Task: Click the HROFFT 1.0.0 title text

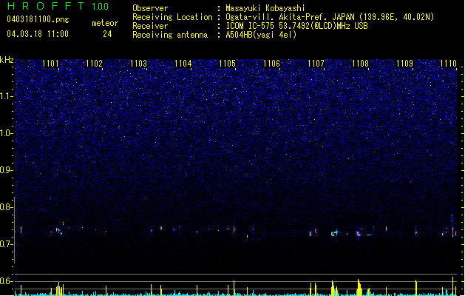Action: 58,6
